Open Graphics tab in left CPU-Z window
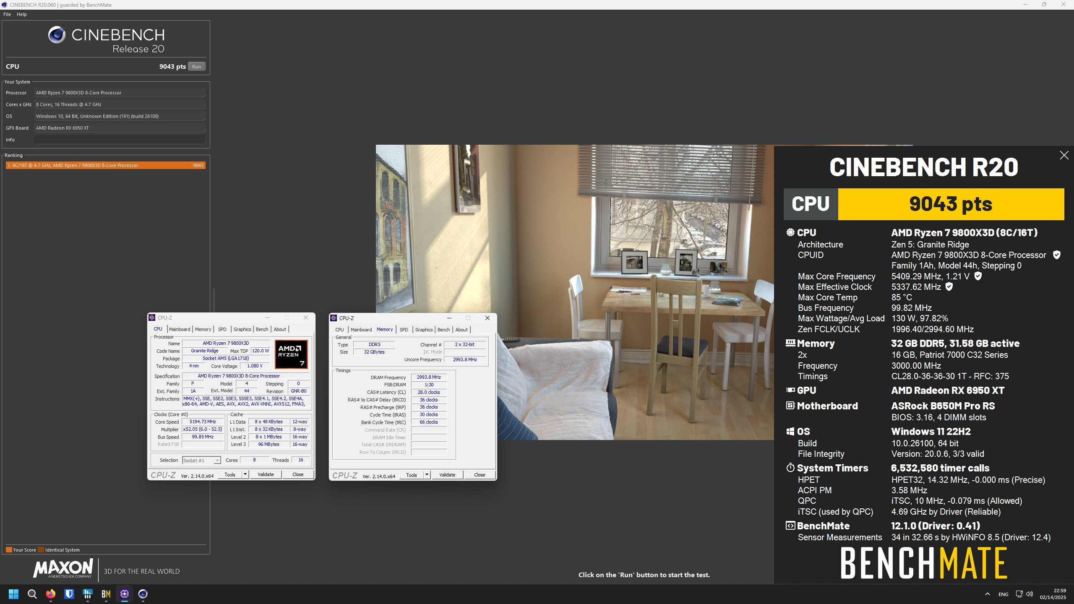Image resolution: width=1074 pixels, height=604 pixels. click(x=242, y=329)
